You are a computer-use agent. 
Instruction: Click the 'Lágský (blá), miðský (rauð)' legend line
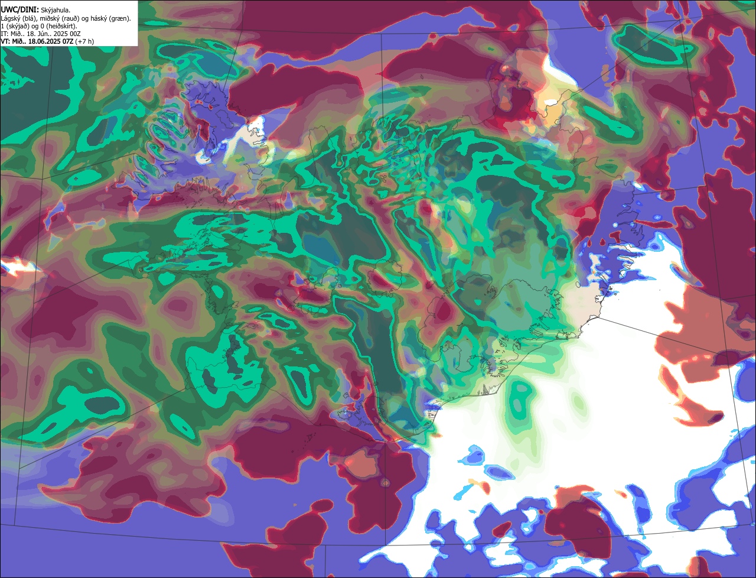pyautogui.click(x=66, y=18)
